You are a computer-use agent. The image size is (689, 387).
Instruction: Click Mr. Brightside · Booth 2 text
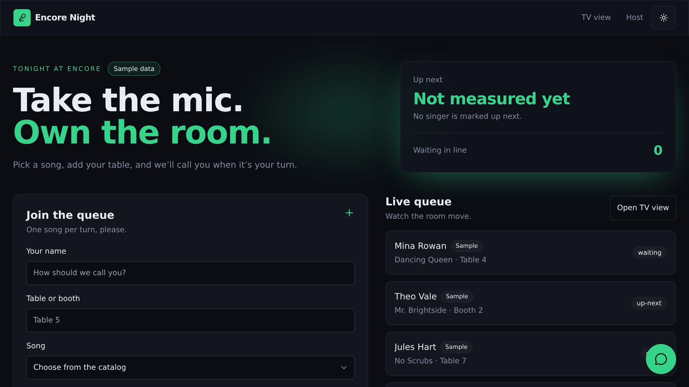point(438,310)
